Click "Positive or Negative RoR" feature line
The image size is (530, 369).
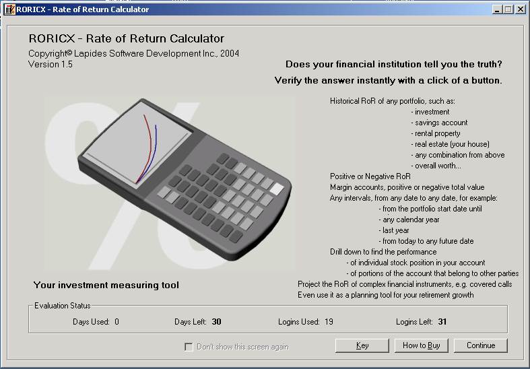370,176
